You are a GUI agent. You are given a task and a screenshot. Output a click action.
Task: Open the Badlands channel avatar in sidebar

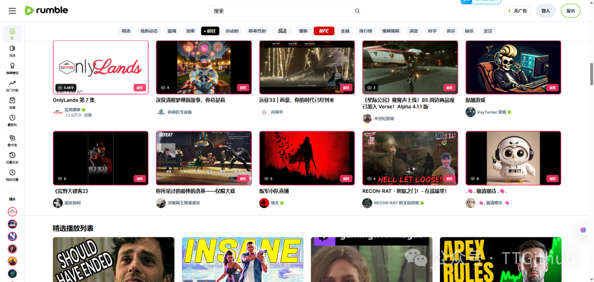click(x=12, y=212)
